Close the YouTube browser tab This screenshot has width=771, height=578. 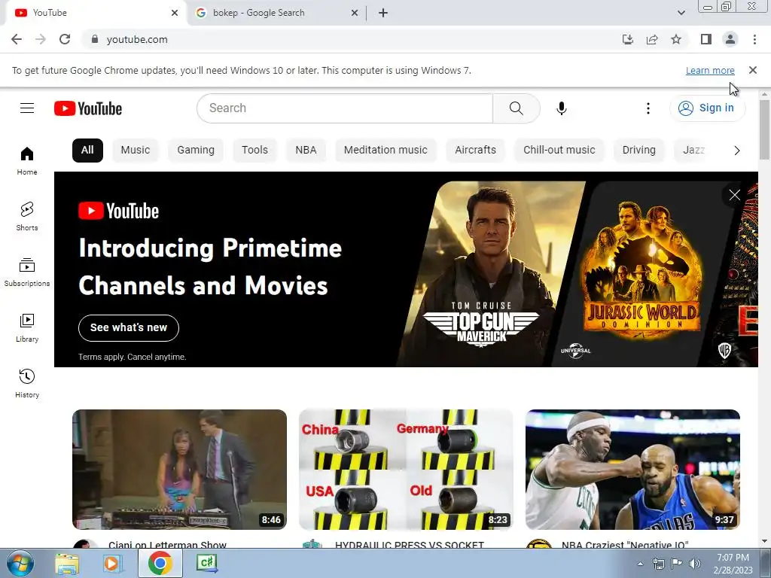[175, 13]
